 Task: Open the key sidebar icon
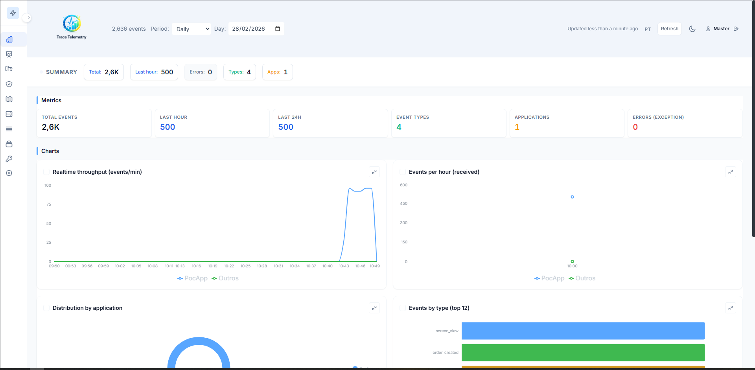click(9, 159)
